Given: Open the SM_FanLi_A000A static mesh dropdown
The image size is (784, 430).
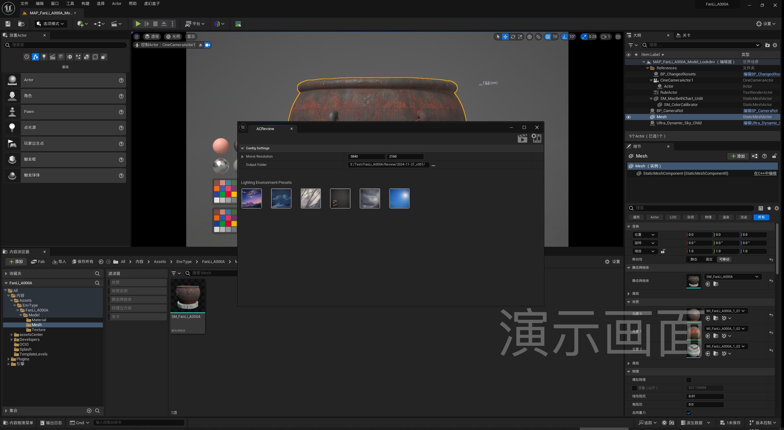Looking at the screenshot, I should [733, 277].
